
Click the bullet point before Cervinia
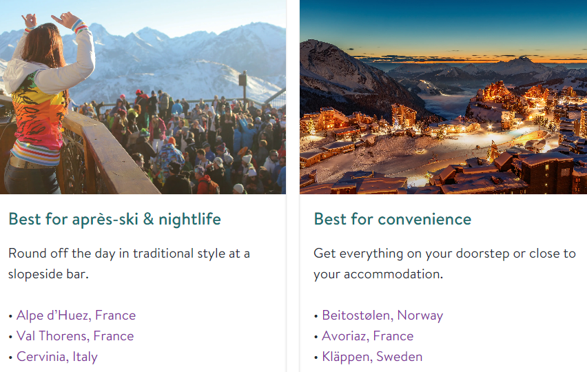[10, 358]
